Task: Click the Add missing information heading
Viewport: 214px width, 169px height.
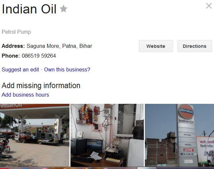Action: click(x=41, y=85)
